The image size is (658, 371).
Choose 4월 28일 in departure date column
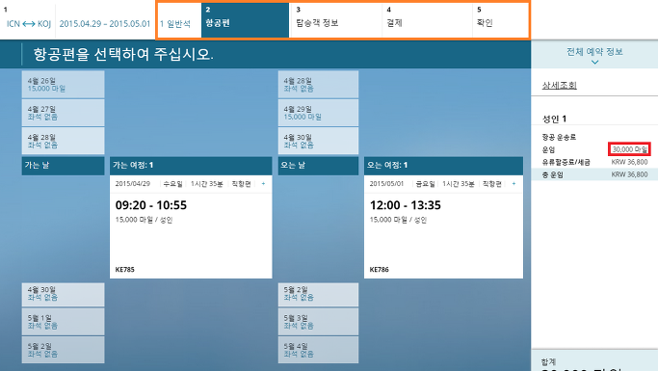[63, 141]
